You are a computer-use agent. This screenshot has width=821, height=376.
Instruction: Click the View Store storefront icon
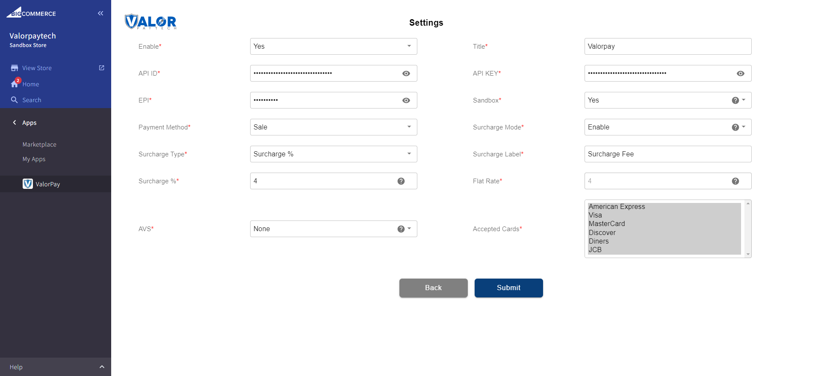(x=15, y=68)
